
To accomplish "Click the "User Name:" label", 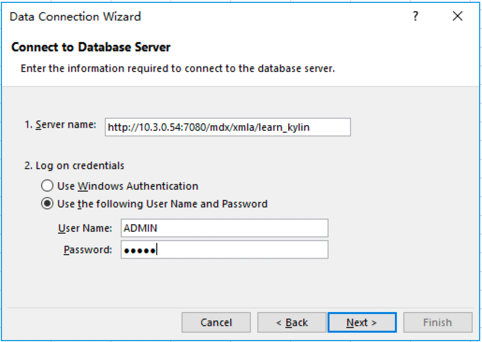I will tap(85, 228).
